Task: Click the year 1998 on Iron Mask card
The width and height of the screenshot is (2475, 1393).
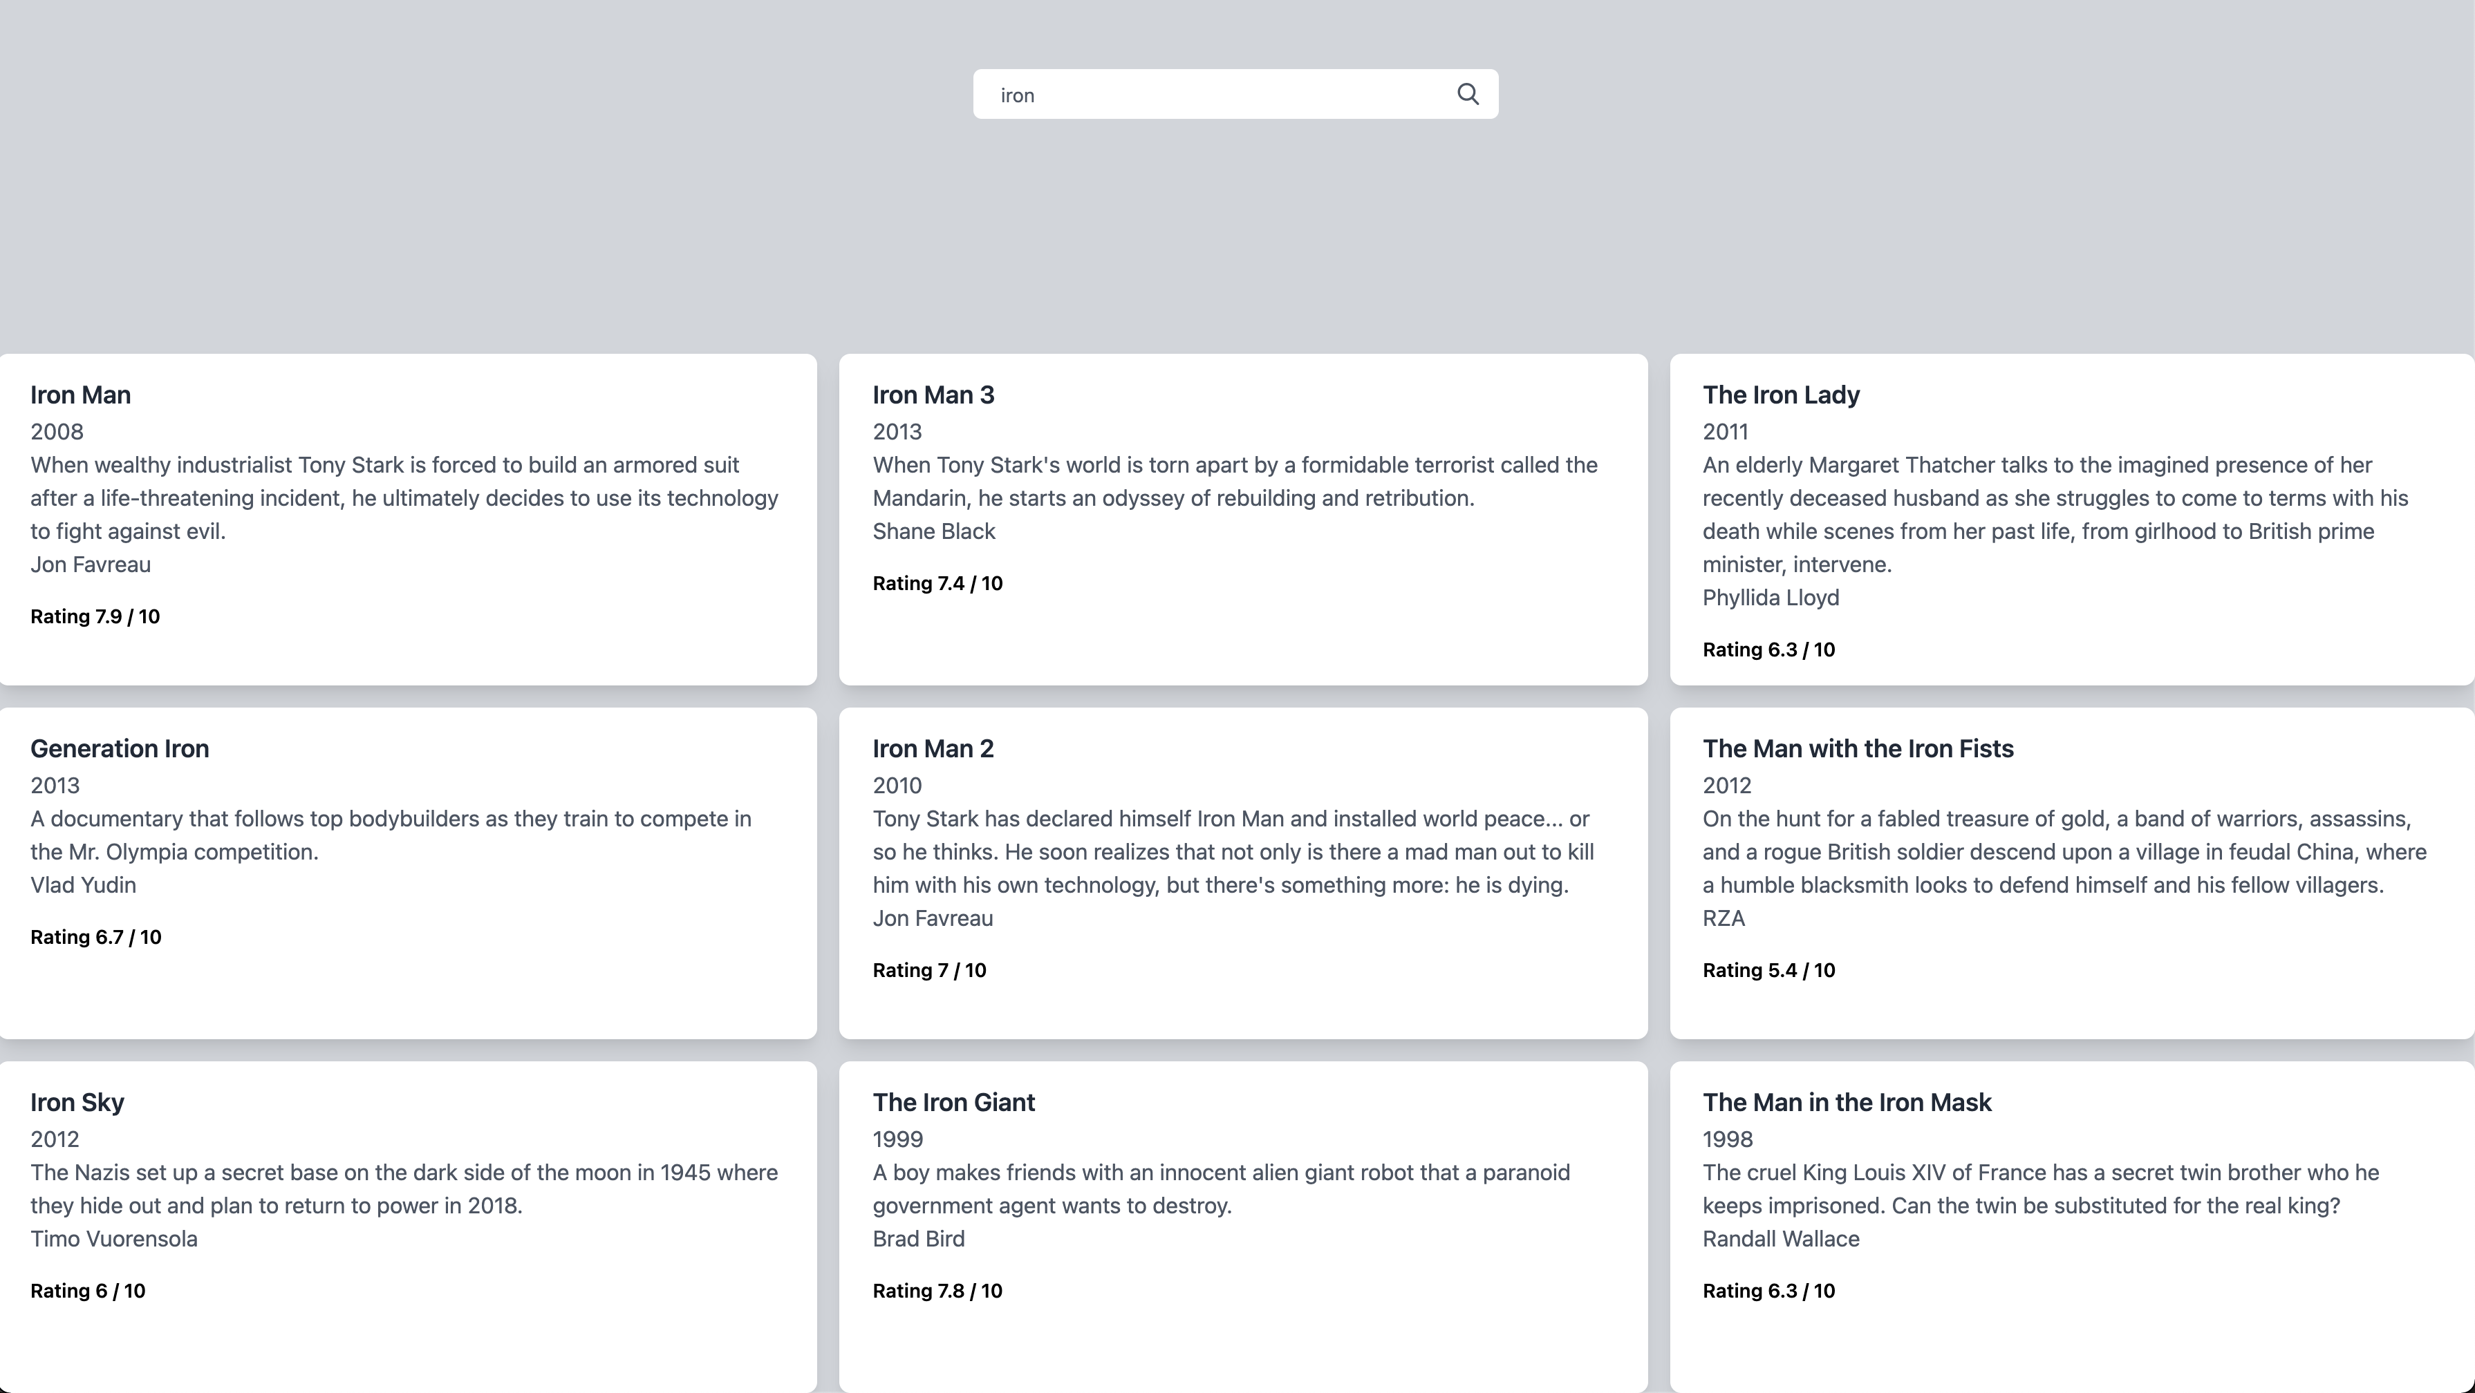Action: click(1726, 1139)
